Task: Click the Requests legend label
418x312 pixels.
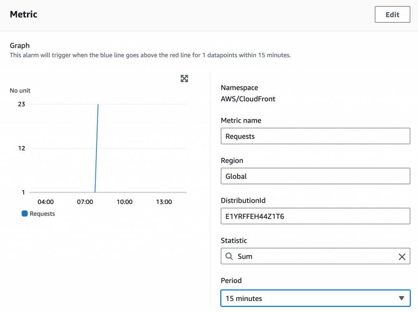Action: pos(42,214)
